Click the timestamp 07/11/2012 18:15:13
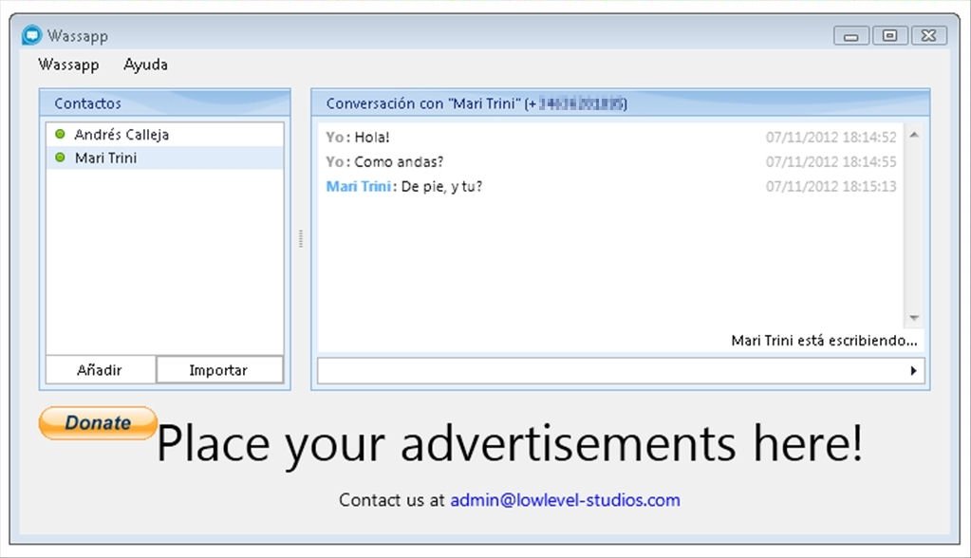This screenshot has height=558, width=971. tap(831, 186)
